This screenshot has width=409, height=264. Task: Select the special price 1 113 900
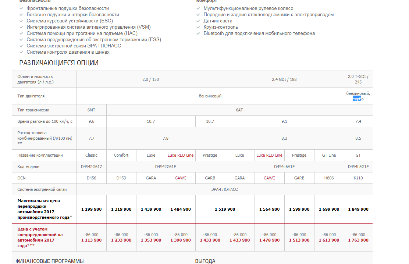(91, 240)
